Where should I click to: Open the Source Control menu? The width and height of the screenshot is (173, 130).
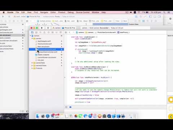(x=83, y=12)
